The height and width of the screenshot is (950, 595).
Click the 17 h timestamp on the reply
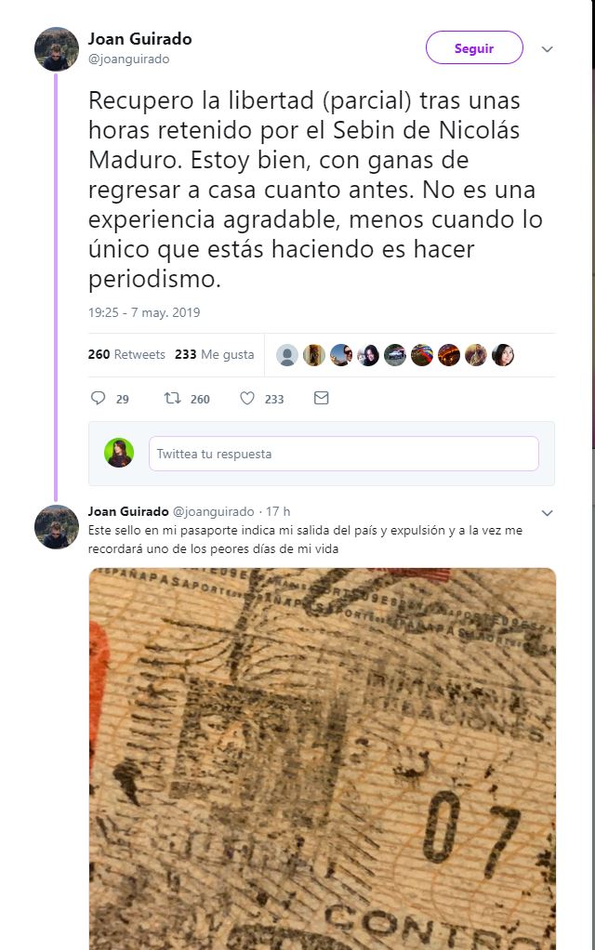(278, 511)
